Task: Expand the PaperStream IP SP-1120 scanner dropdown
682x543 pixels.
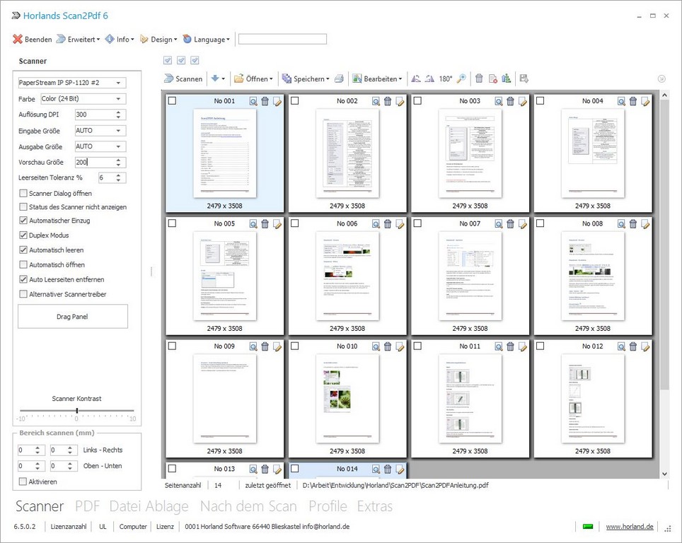Action: click(118, 83)
